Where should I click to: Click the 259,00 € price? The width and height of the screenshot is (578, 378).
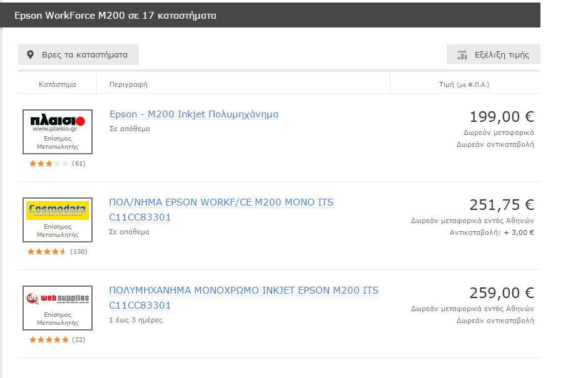point(502,293)
